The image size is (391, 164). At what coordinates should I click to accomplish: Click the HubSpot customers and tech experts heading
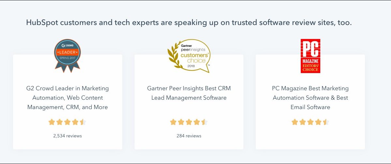point(189,23)
